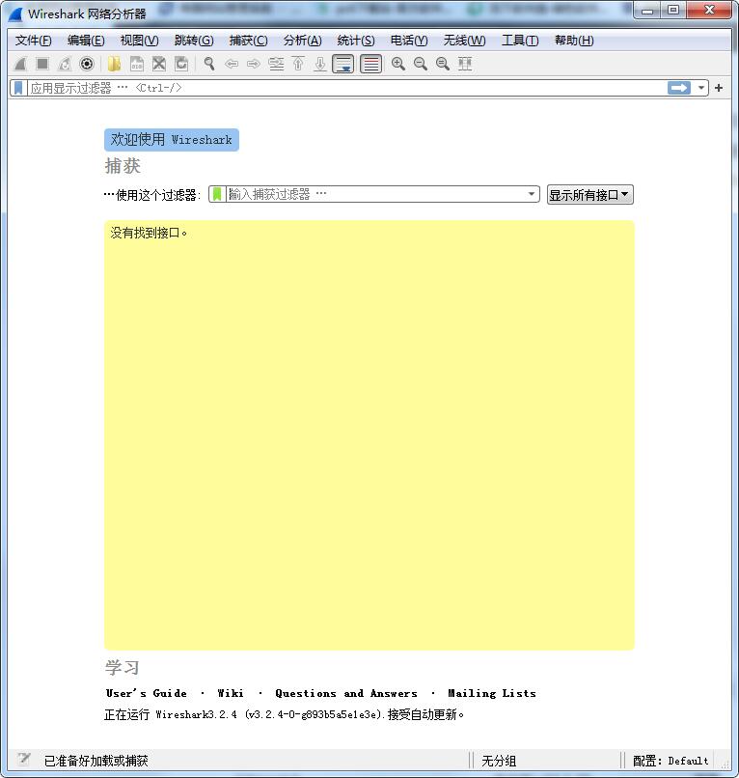This screenshot has height=778, width=739.
Task: Click the display filter bookmark icon
Action: pyautogui.click(x=18, y=88)
